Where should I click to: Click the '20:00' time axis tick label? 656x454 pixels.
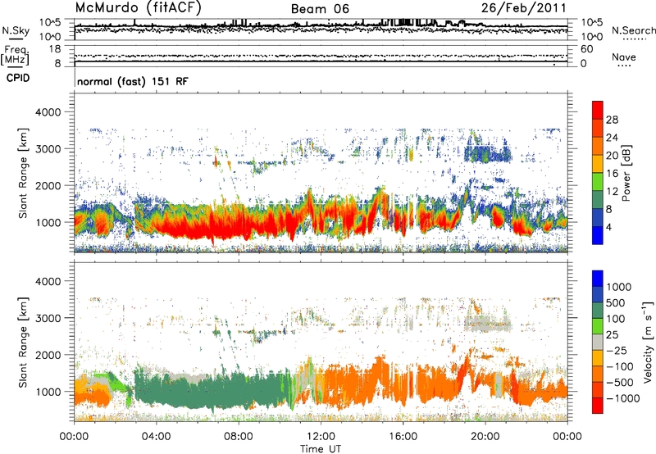(485, 437)
